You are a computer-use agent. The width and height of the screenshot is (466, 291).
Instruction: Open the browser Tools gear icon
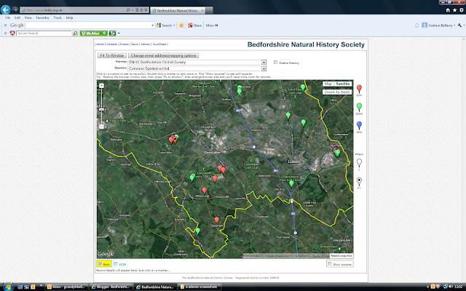pyautogui.click(x=461, y=10)
